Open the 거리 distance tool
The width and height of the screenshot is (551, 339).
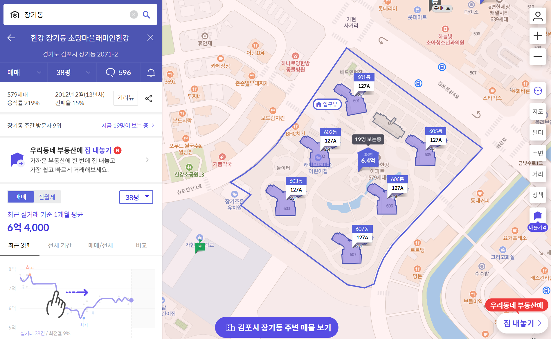538,174
